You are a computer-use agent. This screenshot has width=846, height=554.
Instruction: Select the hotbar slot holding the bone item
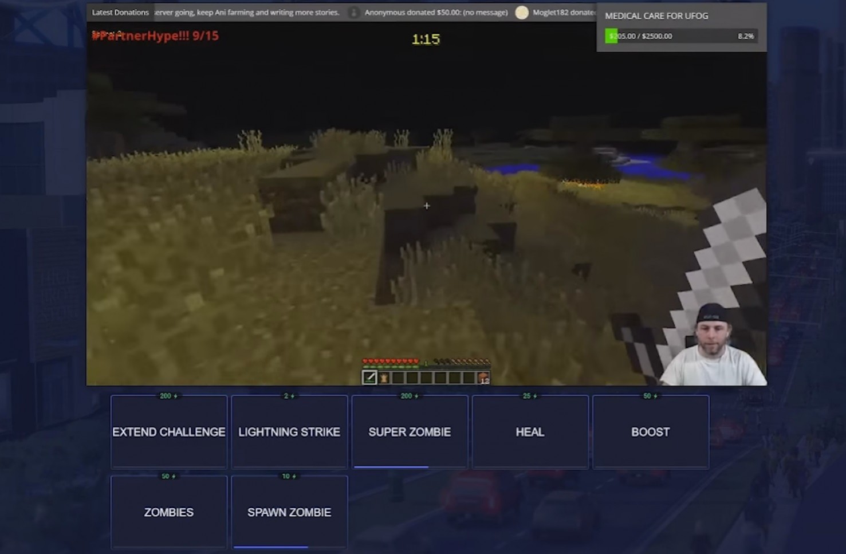tap(383, 377)
